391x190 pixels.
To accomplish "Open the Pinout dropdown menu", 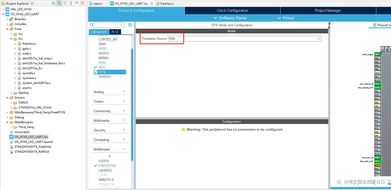I will [x=286, y=18].
